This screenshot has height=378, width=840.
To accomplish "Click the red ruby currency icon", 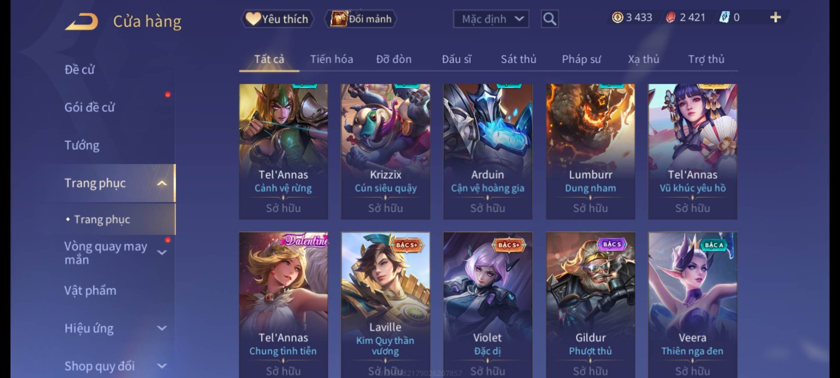I will (x=671, y=17).
